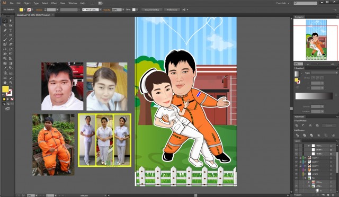This screenshot has width=339, height=197.
Task: Click the Preferences button
Action: (x=172, y=10)
